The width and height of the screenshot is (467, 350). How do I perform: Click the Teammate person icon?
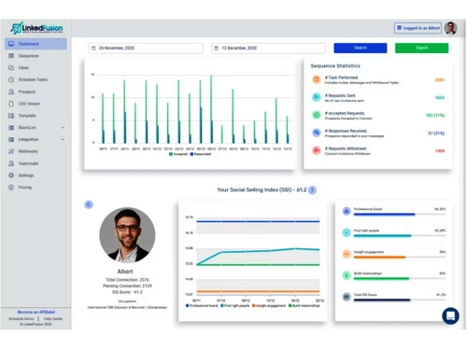point(11,163)
